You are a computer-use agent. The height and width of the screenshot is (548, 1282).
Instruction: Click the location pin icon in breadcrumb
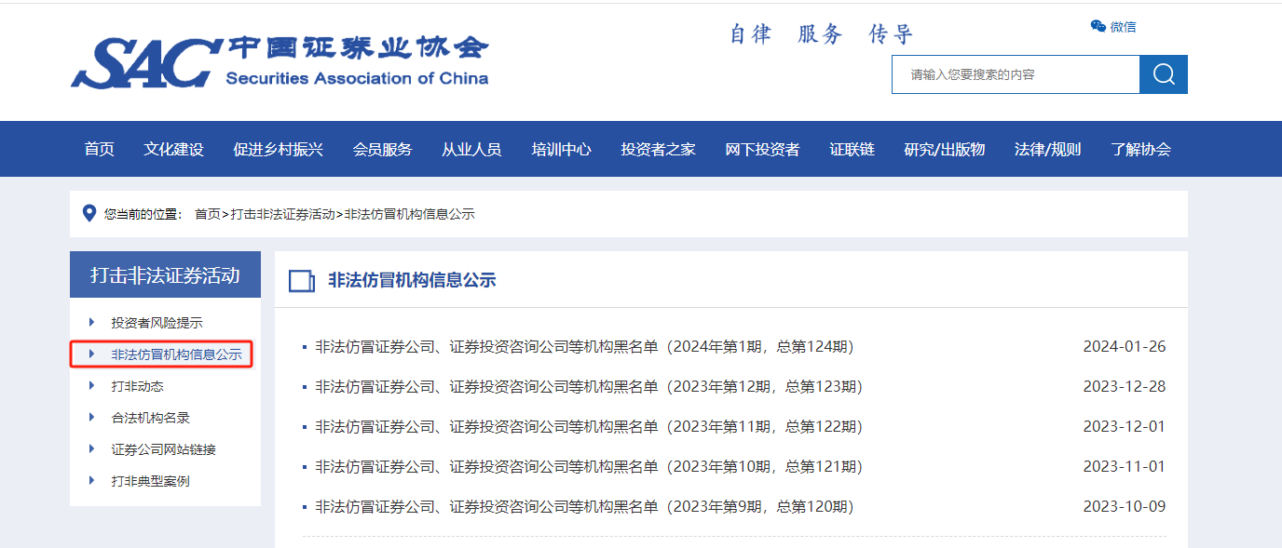(x=89, y=214)
